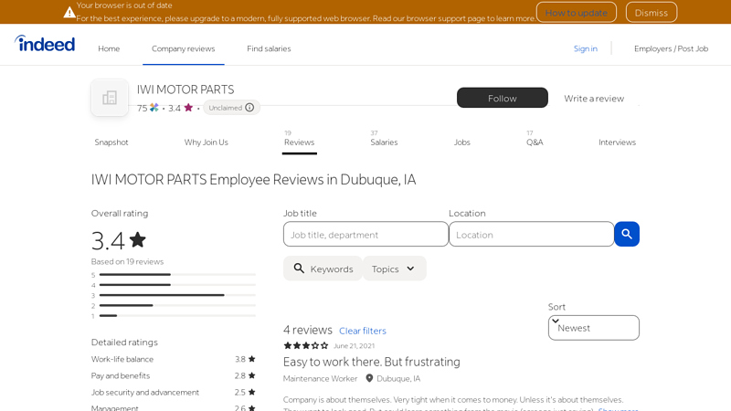The width and height of the screenshot is (731, 411).
Task: Click the large star beside overall 3.4 rating
Action: coord(138,240)
